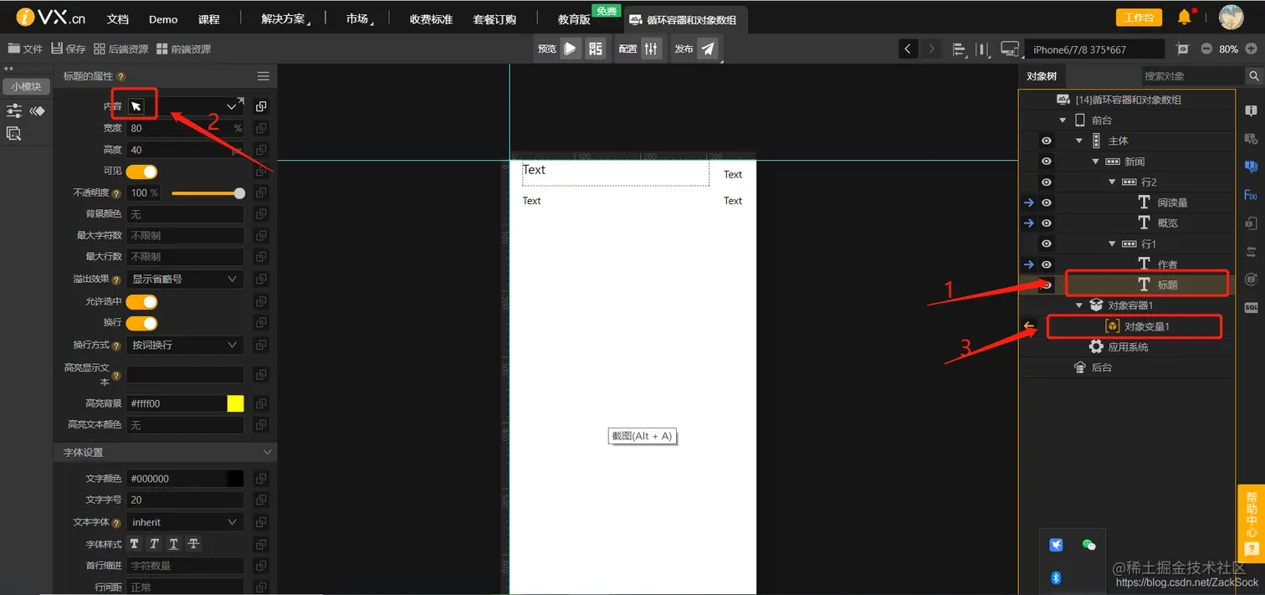The width and height of the screenshot is (1265, 595).
Task: Open 后端资源 backend resources
Action: tap(121, 49)
